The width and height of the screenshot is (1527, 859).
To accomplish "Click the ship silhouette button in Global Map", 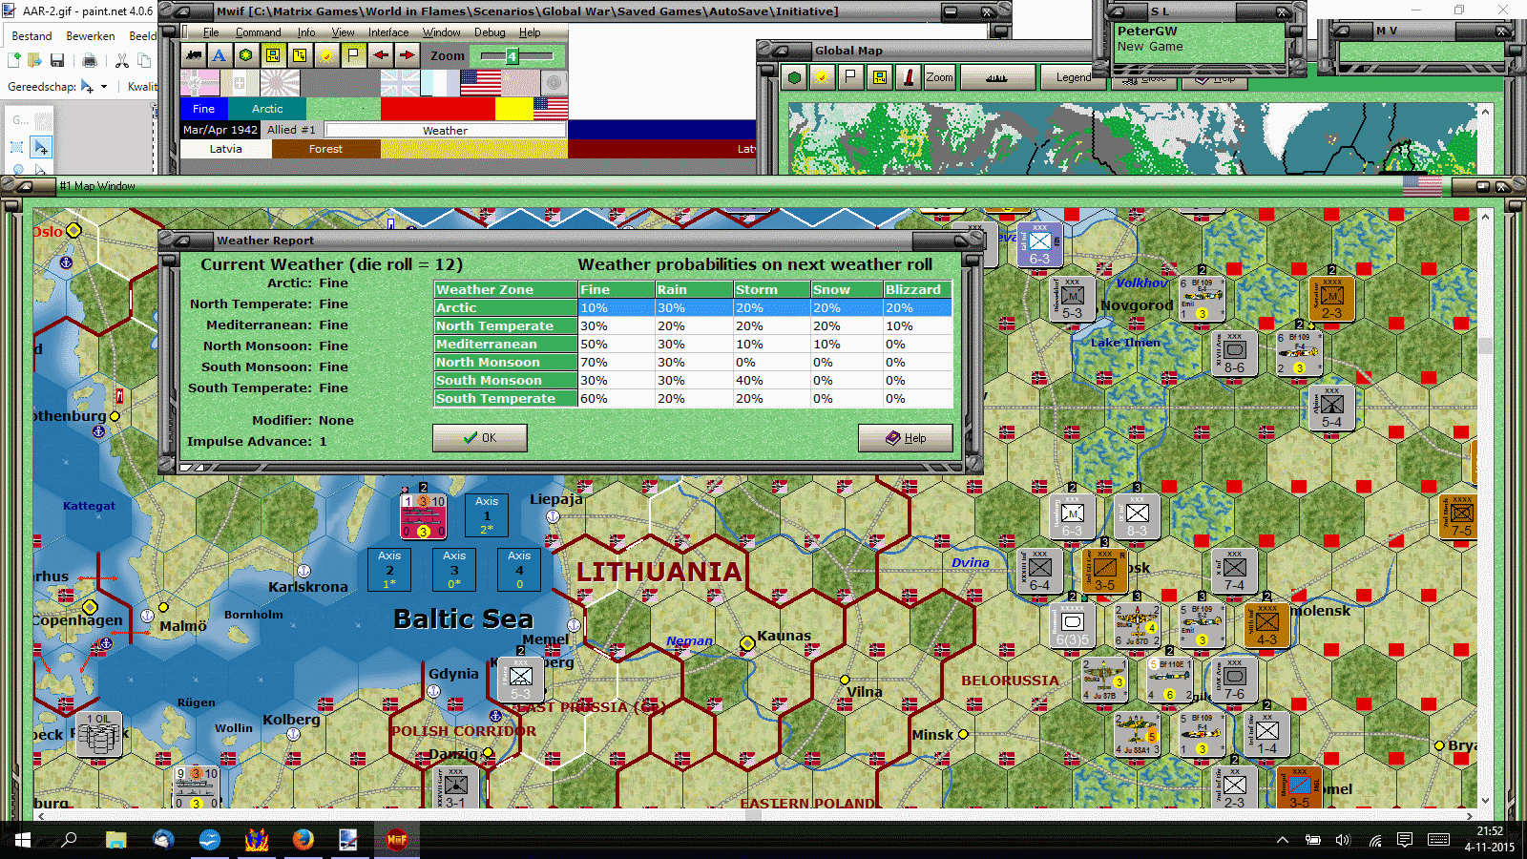I will click(997, 77).
